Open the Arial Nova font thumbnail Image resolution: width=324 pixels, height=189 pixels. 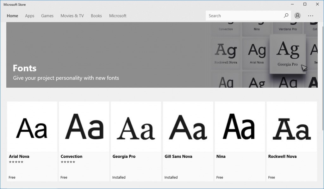tap(32, 127)
